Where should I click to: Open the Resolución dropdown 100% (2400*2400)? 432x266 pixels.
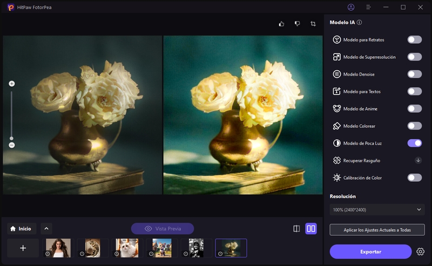377,209
